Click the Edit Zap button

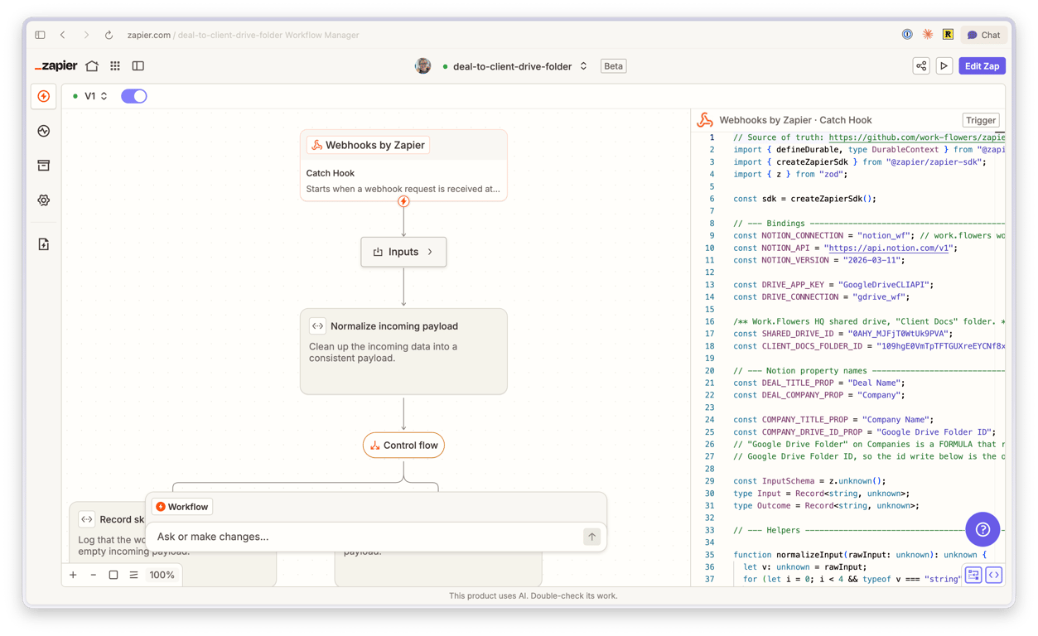pyautogui.click(x=982, y=66)
